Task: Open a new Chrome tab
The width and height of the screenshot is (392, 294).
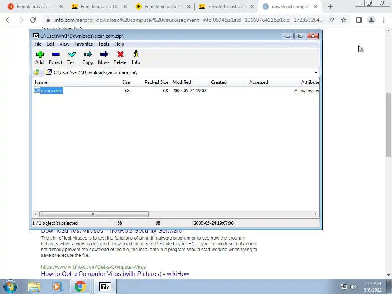Action: pyautogui.click(x=330, y=7)
